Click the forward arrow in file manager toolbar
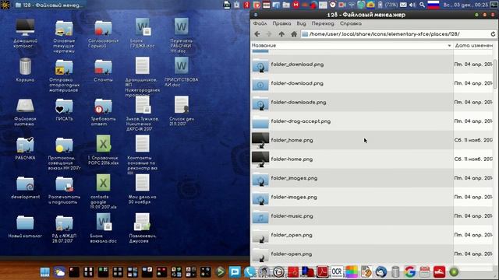The height and width of the screenshot is (280, 499). pos(269,34)
